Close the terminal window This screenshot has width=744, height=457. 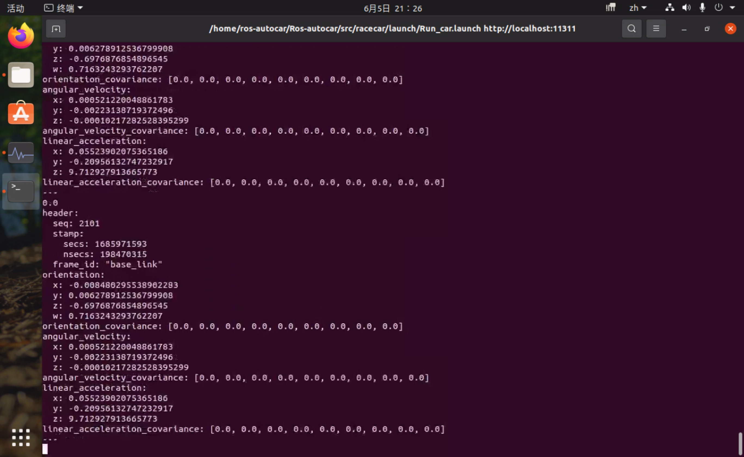click(730, 29)
